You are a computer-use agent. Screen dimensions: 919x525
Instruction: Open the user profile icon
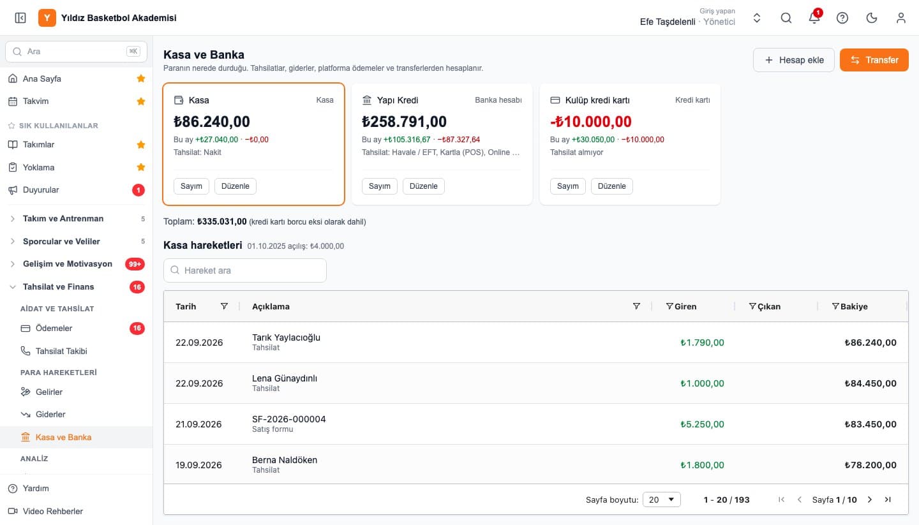(x=901, y=18)
